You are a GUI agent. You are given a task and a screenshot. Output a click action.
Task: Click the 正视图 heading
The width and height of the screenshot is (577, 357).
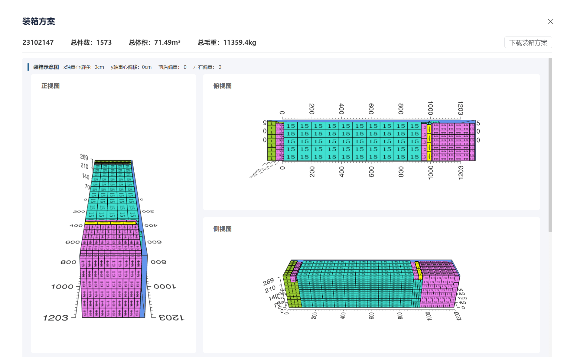[51, 86]
